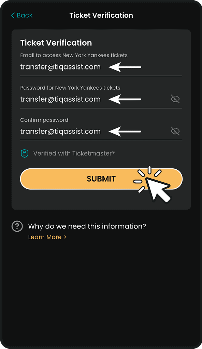
Task: Tap the circled question mark icon
Action: pyautogui.click(x=17, y=226)
